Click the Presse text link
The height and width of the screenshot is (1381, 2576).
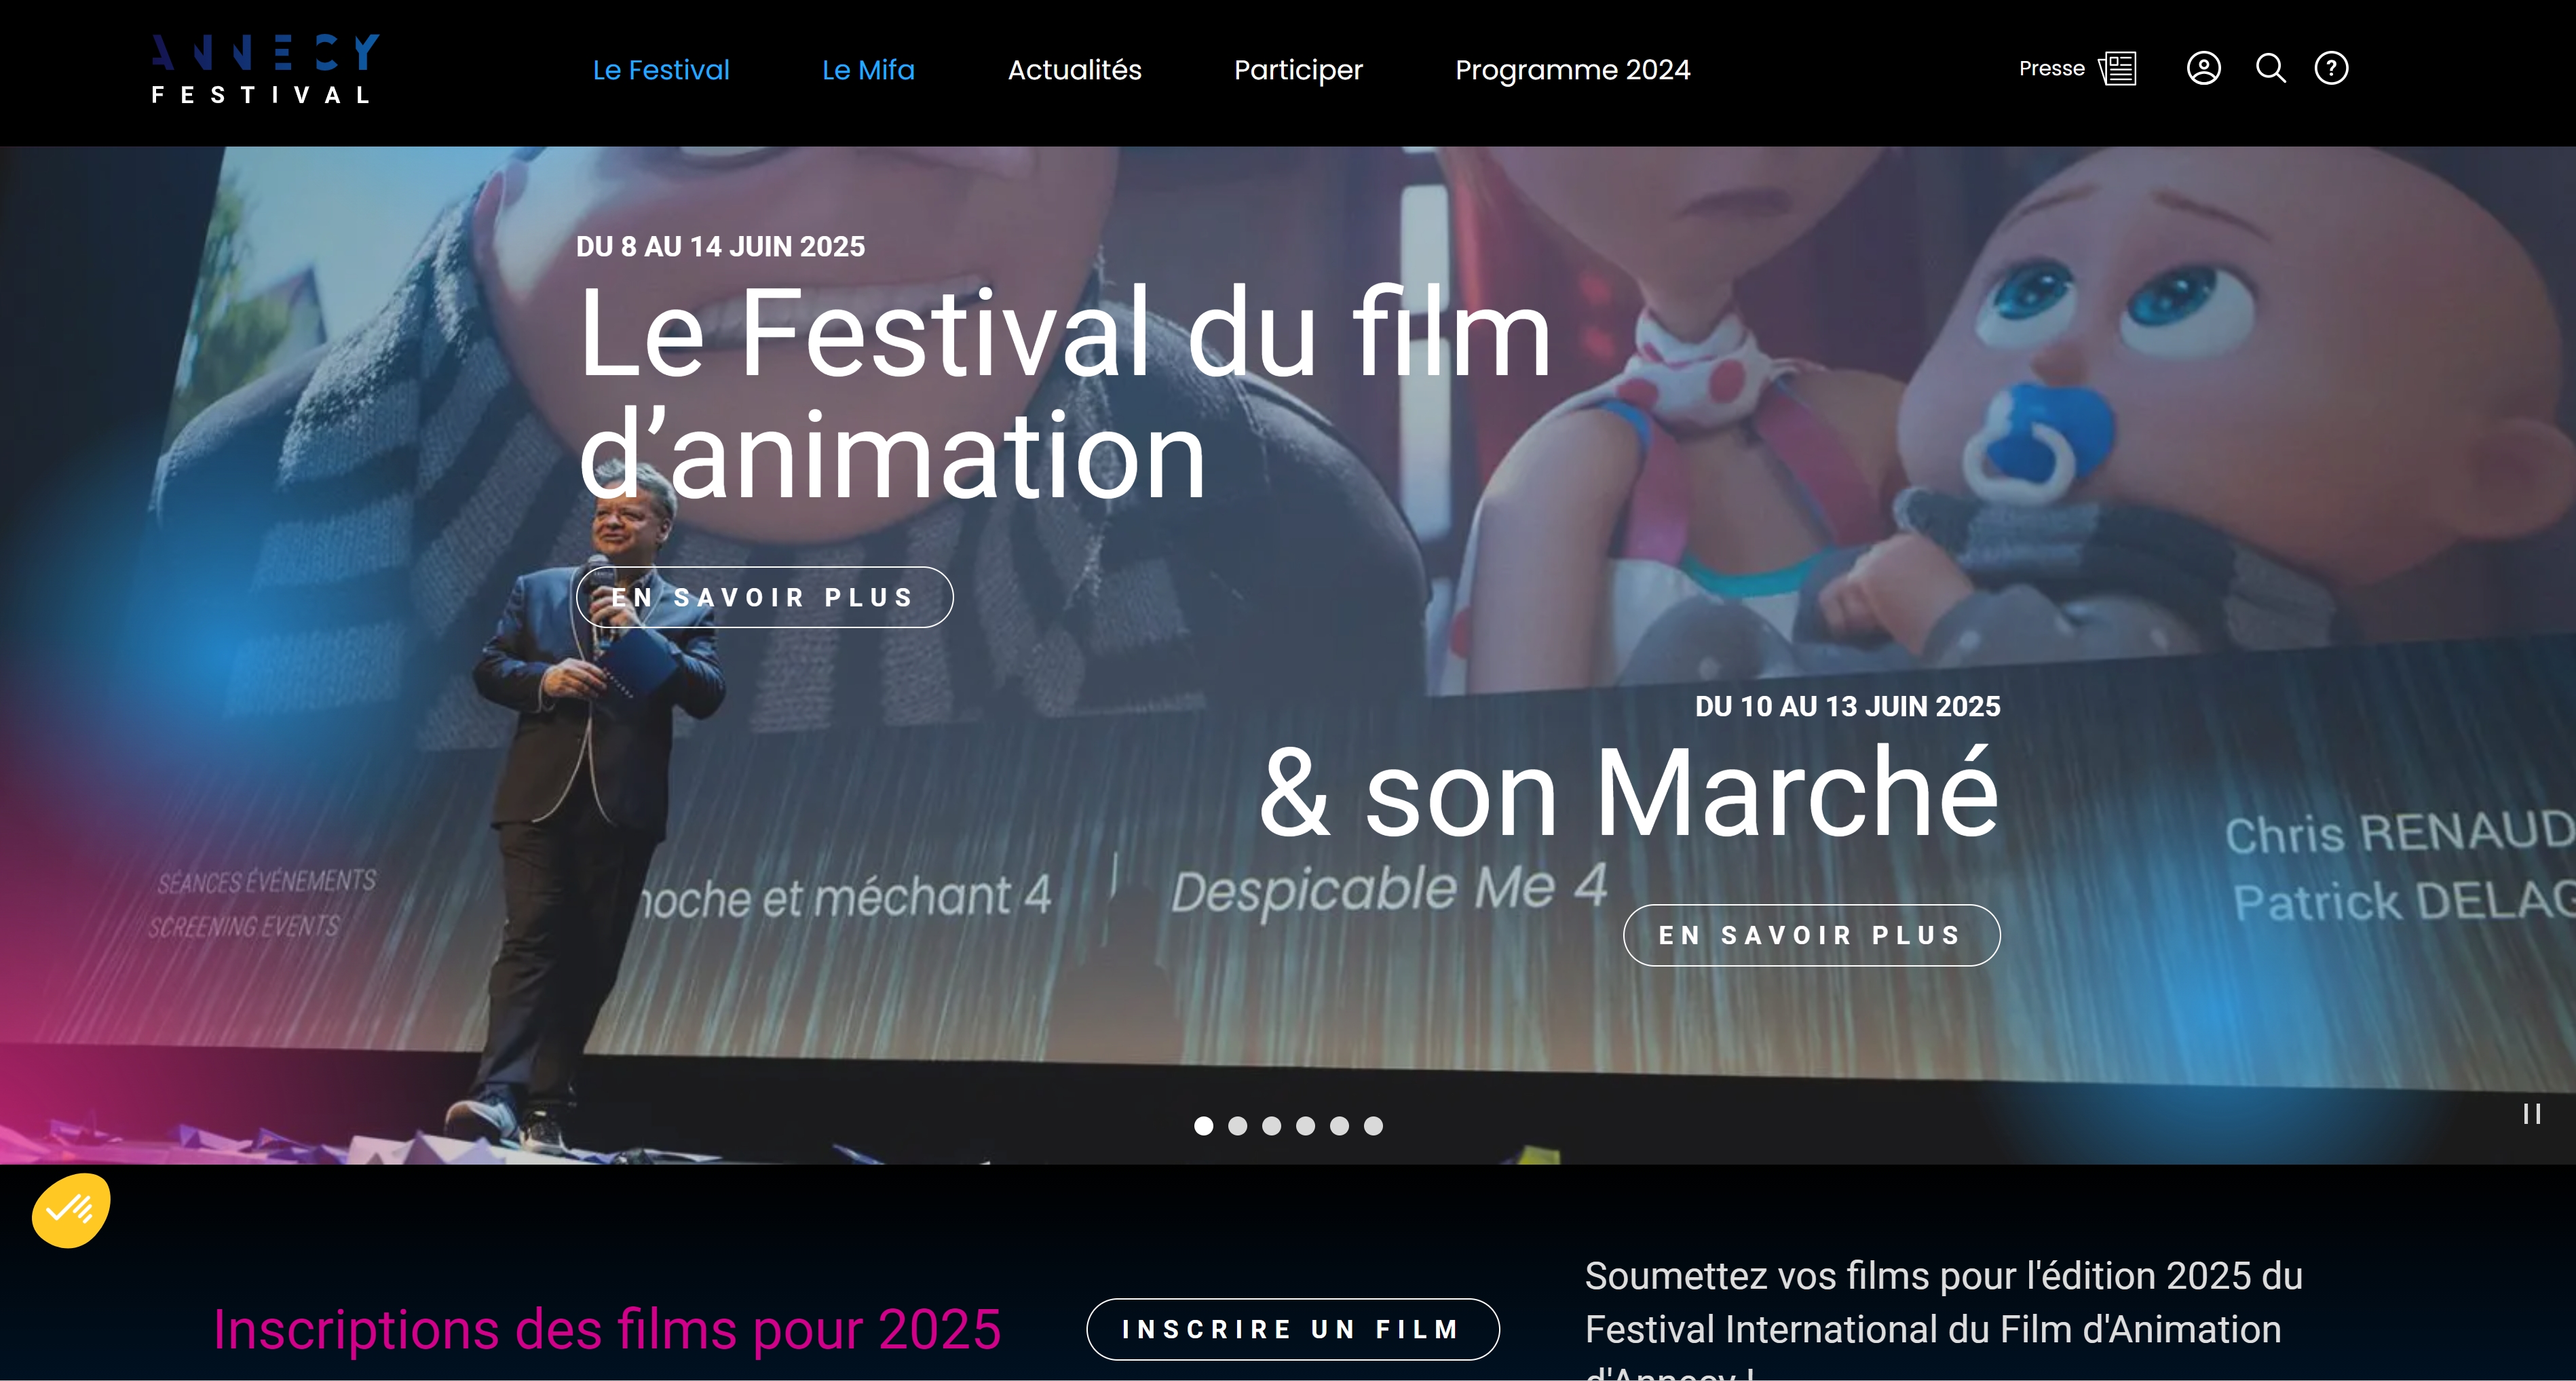[2051, 69]
